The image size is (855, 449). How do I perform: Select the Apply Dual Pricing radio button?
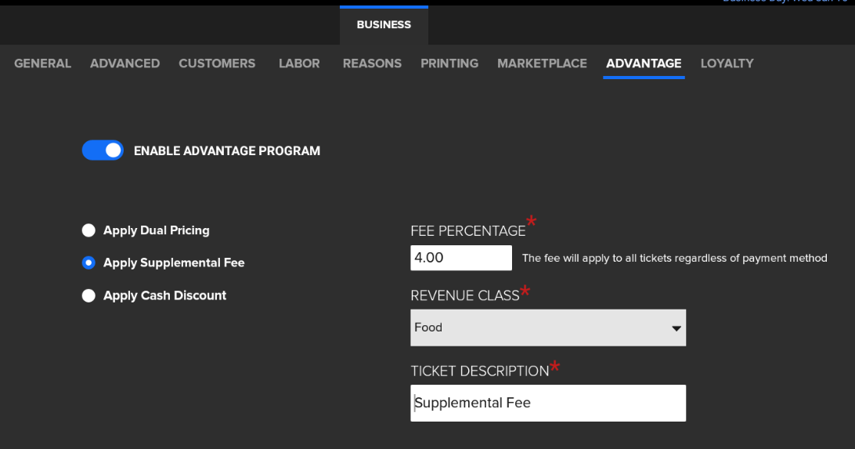[x=88, y=230]
